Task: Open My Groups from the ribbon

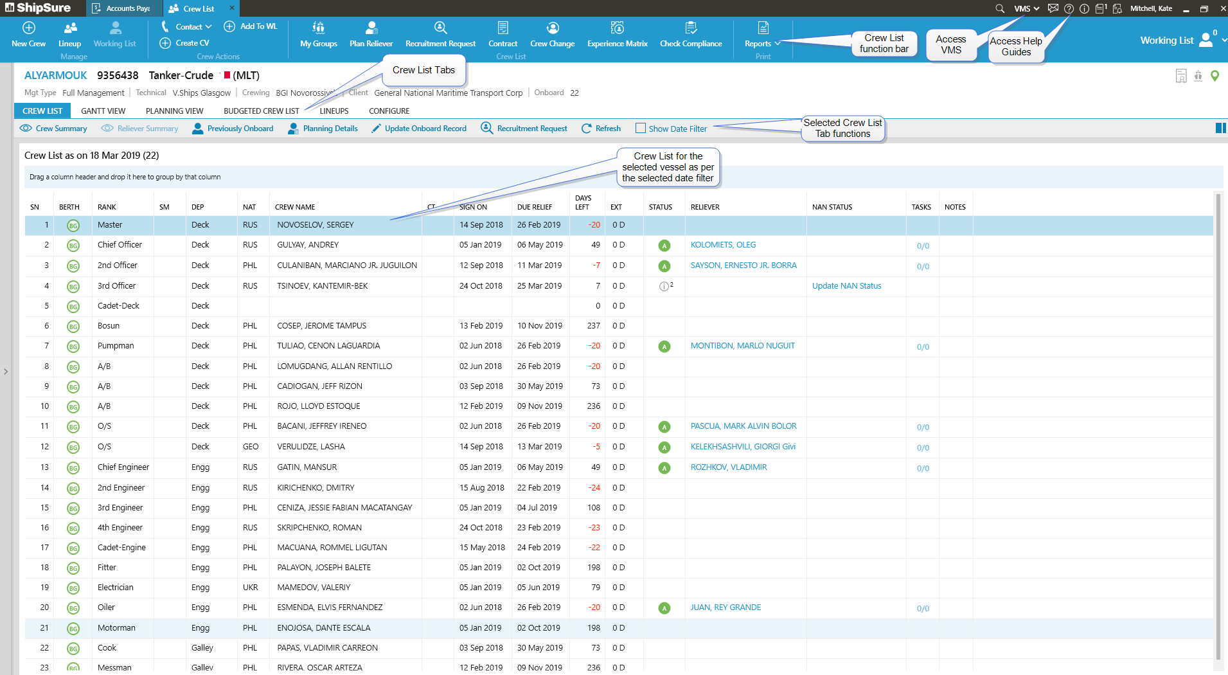Action: (318, 28)
